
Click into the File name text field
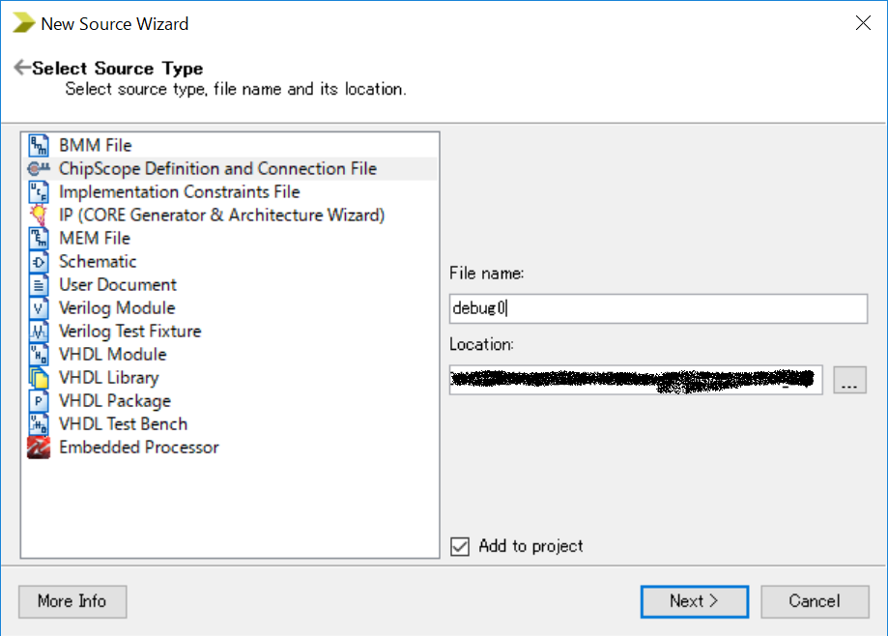tap(658, 308)
